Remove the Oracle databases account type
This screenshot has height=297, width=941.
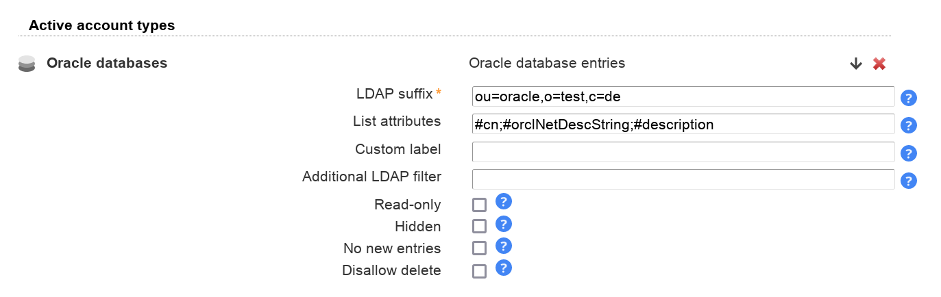coord(879,64)
